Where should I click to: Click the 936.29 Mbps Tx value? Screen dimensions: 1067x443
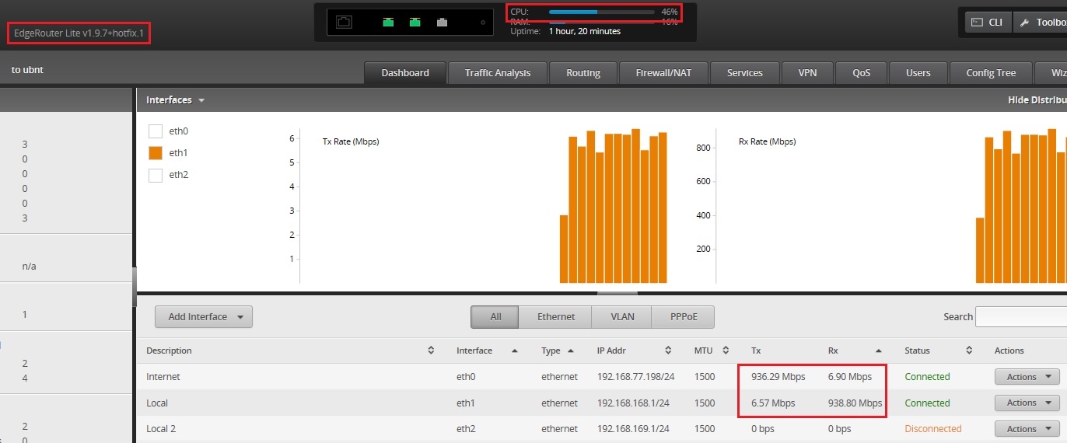pos(778,377)
